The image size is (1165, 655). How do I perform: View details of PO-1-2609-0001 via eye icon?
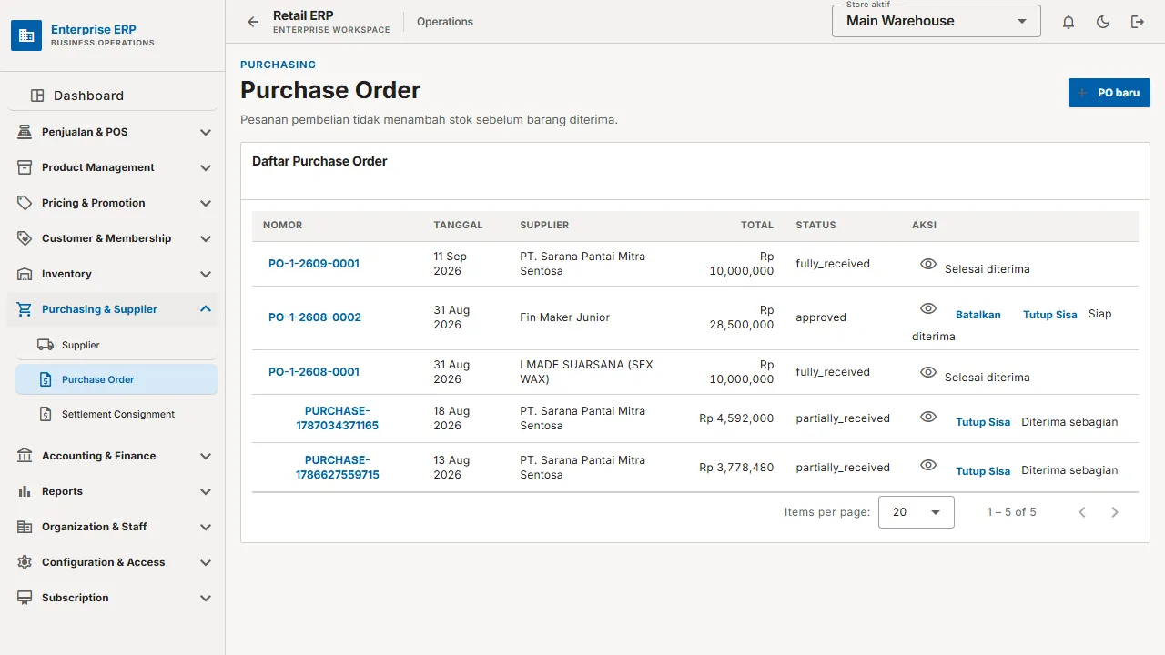pyautogui.click(x=928, y=264)
